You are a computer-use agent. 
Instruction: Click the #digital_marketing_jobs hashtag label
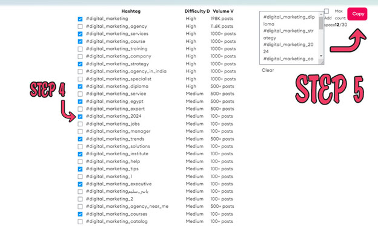click(113, 124)
